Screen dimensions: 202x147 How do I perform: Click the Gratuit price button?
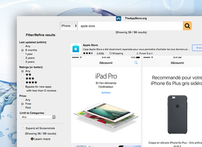(197, 48)
